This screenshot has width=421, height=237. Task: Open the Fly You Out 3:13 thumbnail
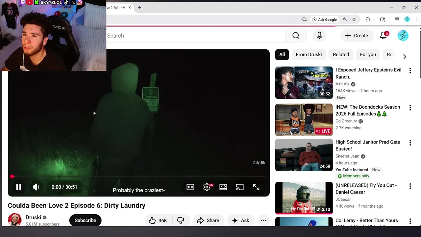(x=304, y=198)
